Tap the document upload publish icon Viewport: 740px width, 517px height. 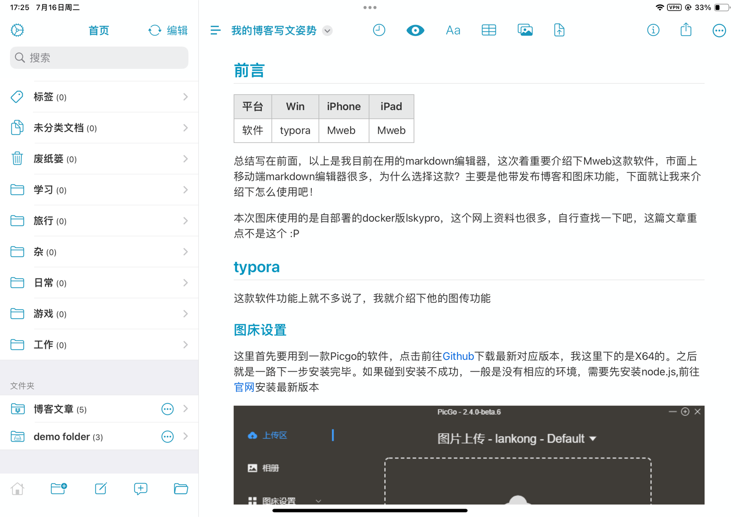[559, 31]
